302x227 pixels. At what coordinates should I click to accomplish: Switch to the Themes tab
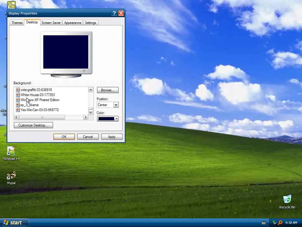click(x=17, y=23)
